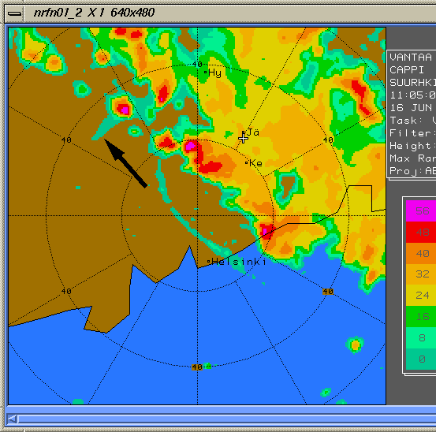Select the magenta 56 dBZ legend swatch

421,210
